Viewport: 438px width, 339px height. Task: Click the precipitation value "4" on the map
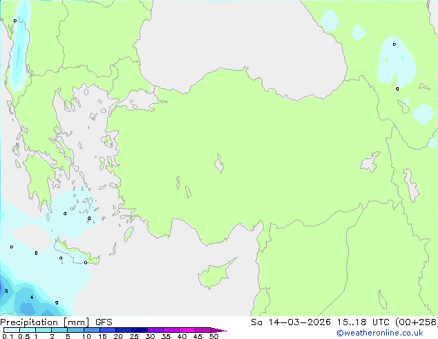(32, 297)
